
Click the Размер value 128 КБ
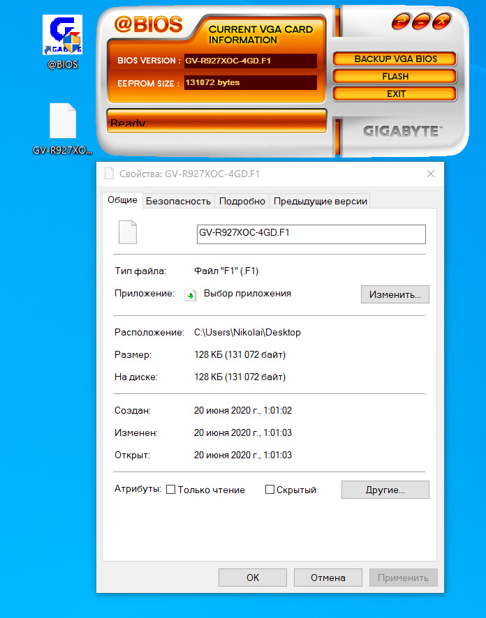pyautogui.click(x=240, y=355)
